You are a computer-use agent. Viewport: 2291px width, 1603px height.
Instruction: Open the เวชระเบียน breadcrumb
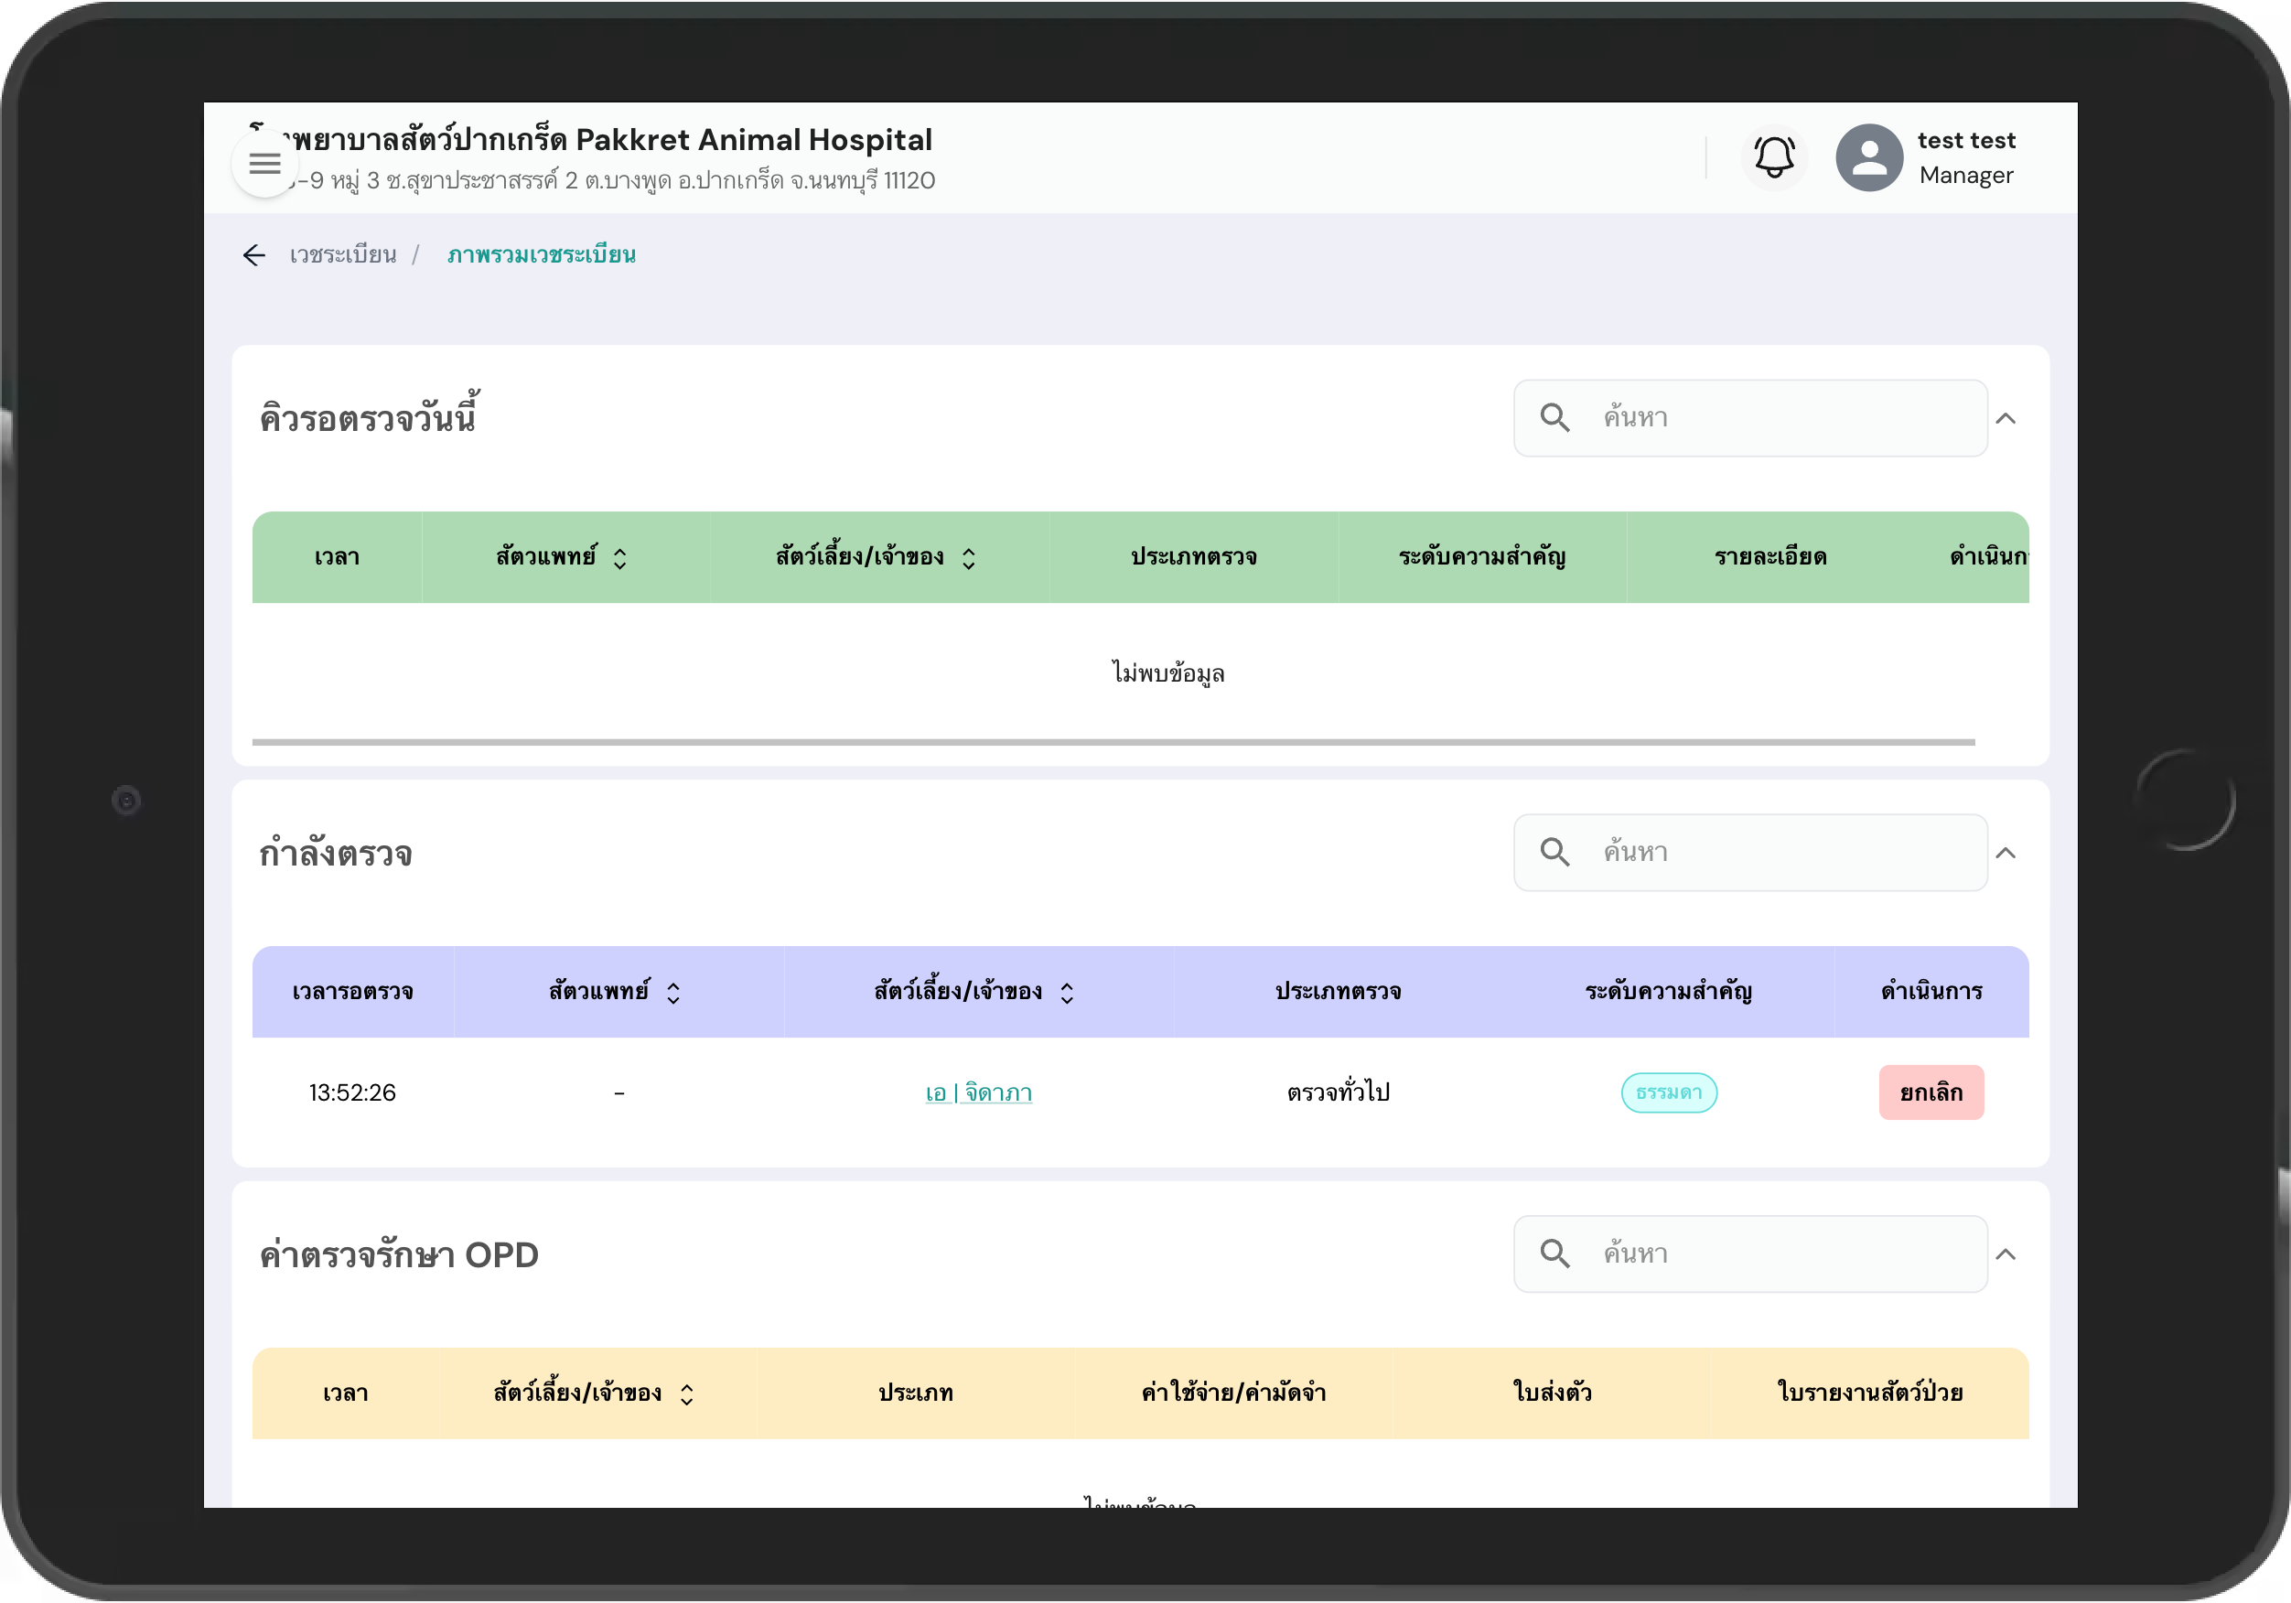tap(342, 255)
